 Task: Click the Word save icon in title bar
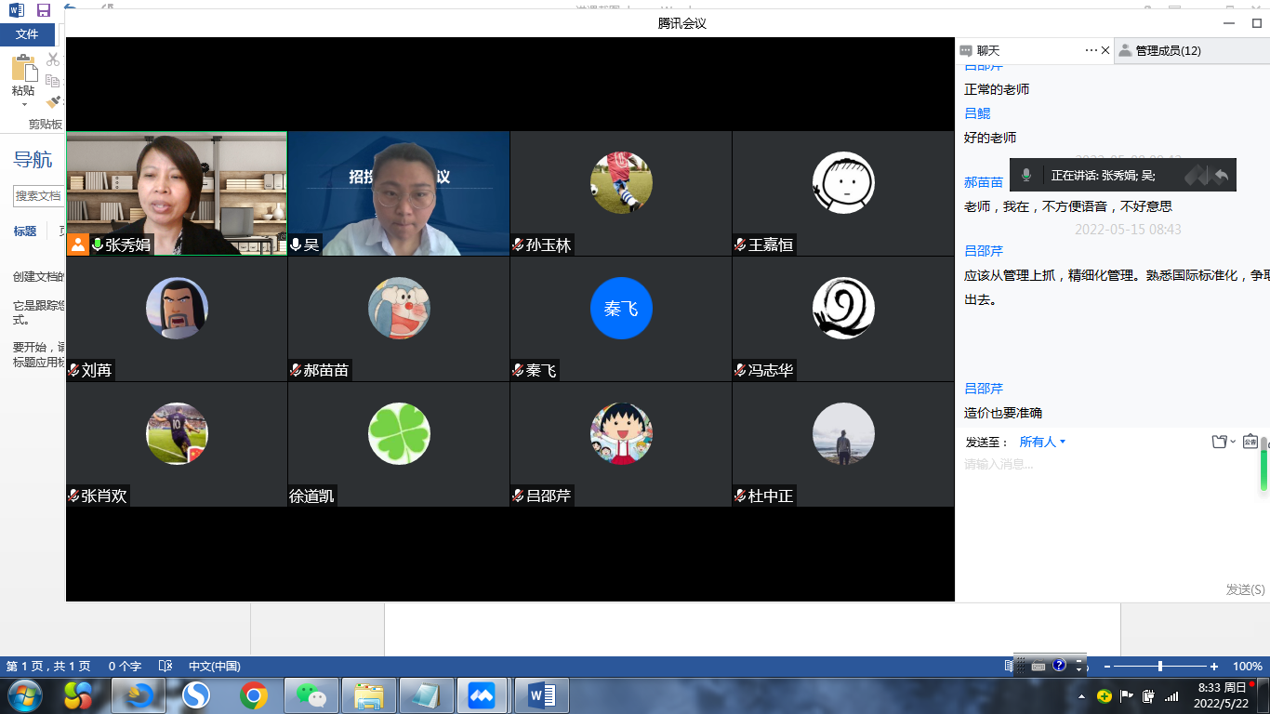click(43, 10)
